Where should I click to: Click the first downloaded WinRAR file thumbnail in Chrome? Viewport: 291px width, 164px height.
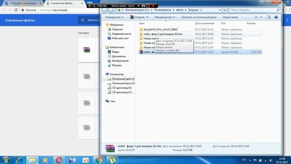tap(87, 50)
